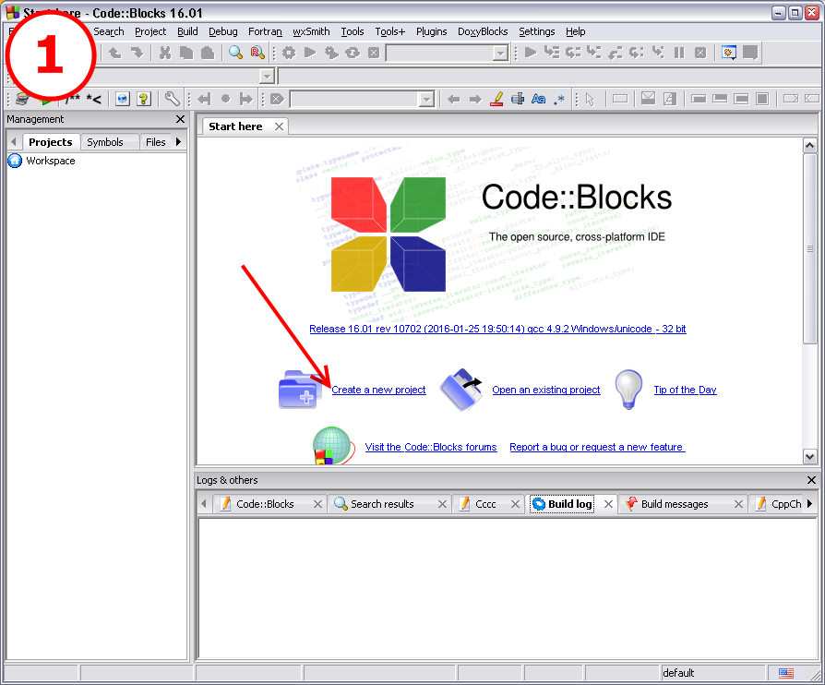Click the light bulb Tip icon
The width and height of the screenshot is (825, 685).
[x=628, y=390]
